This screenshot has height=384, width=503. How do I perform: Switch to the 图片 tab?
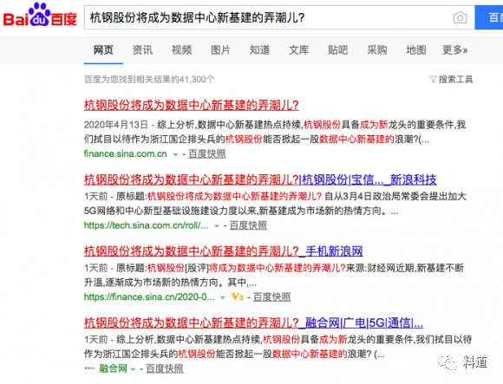(220, 50)
